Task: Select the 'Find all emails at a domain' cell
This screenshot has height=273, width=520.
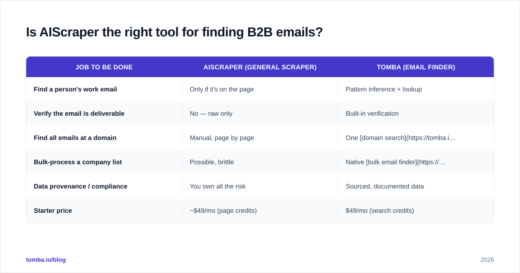Action: (x=104, y=138)
